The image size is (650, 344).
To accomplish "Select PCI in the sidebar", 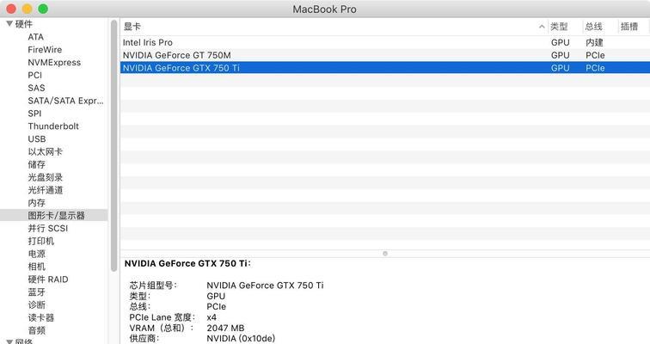I will (x=34, y=75).
